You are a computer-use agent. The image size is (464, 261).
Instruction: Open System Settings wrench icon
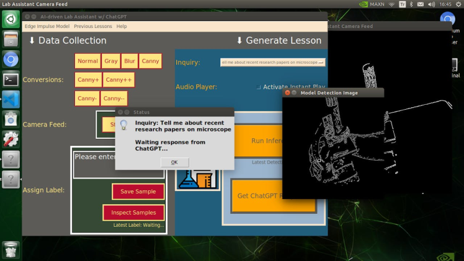click(x=11, y=139)
